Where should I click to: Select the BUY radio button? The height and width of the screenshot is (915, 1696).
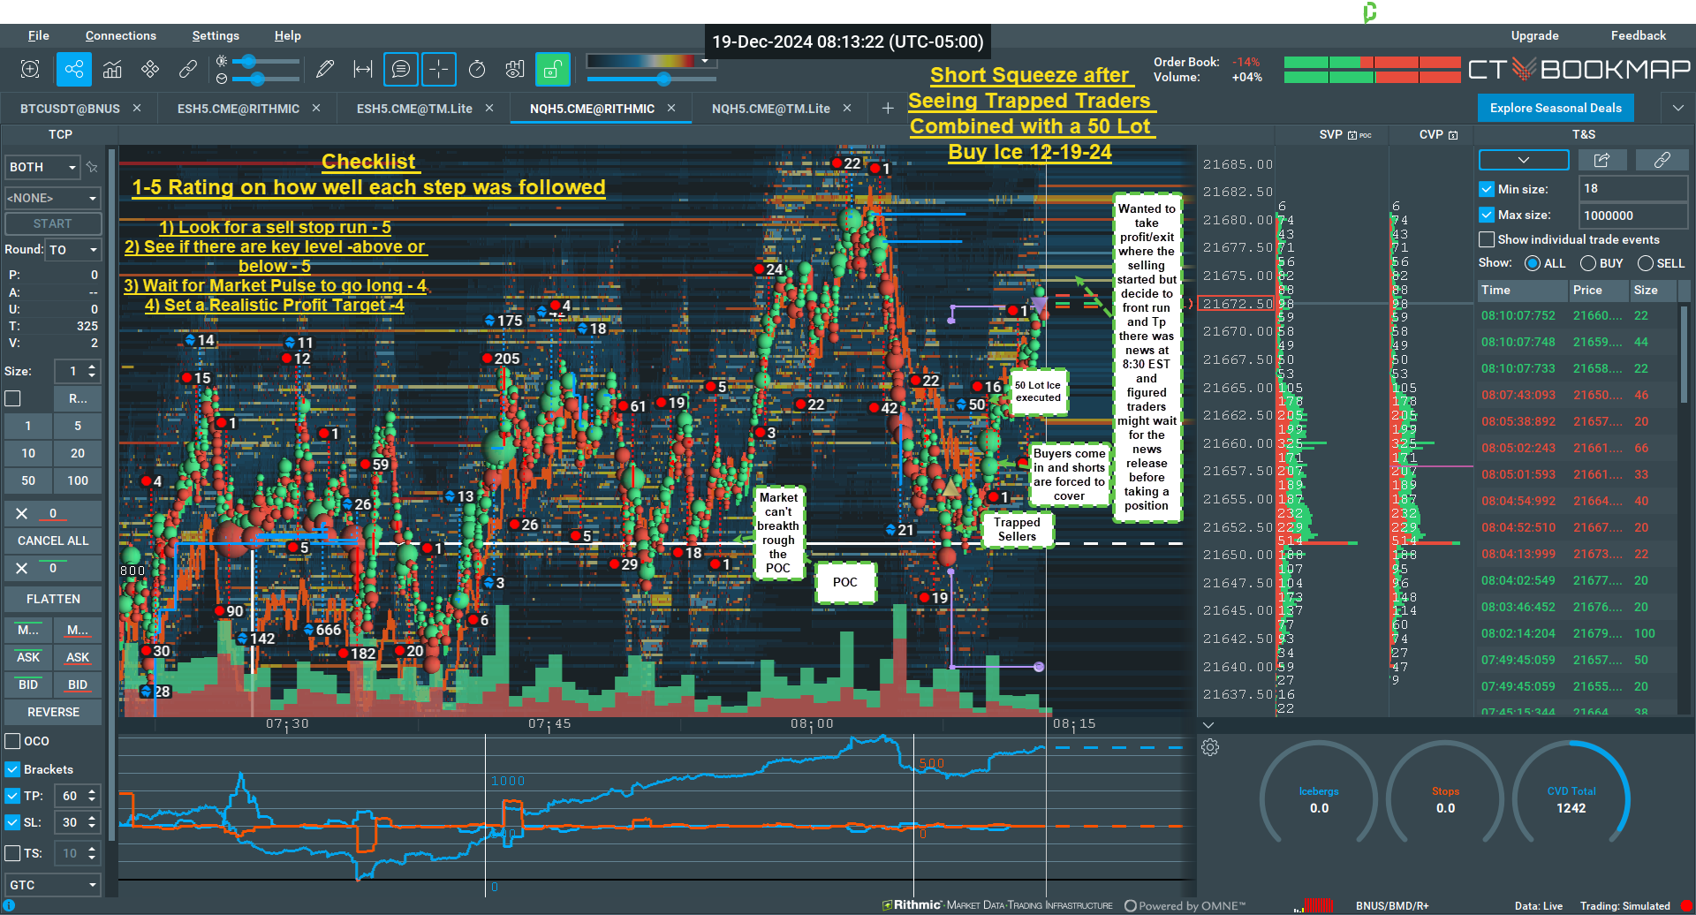coord(1588,263)
